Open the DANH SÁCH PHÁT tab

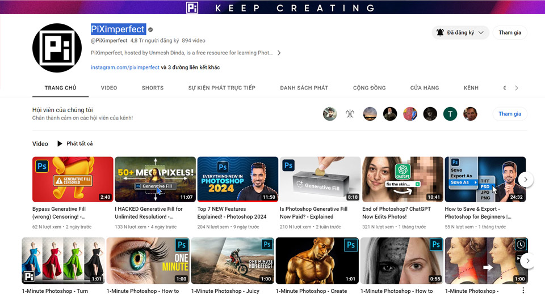[x=304, y=88]
